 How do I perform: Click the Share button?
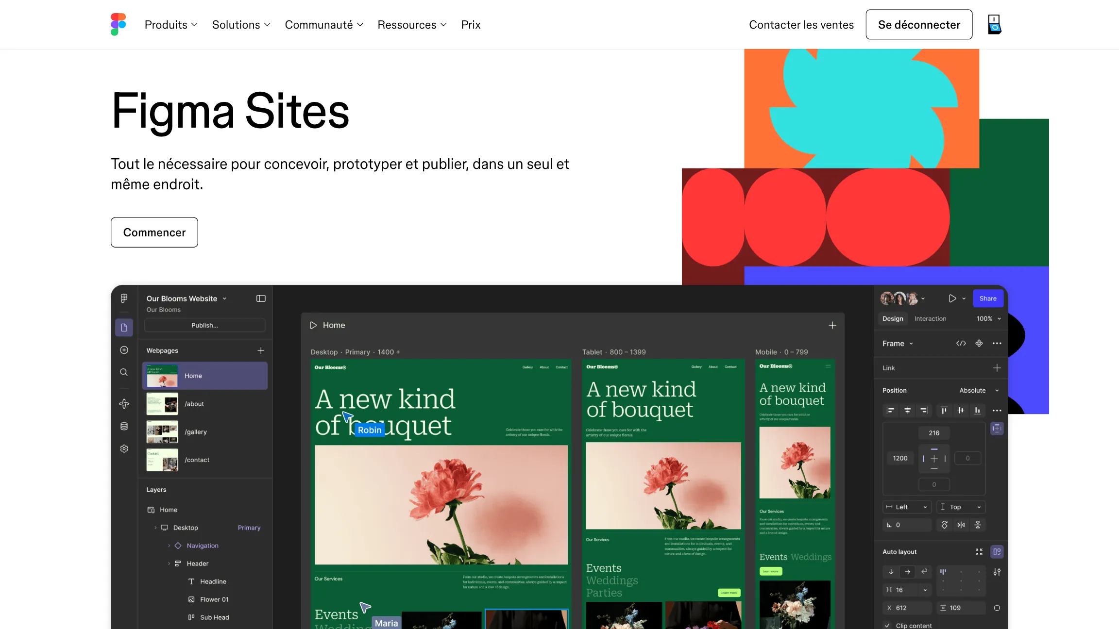(x=988, y=298)
